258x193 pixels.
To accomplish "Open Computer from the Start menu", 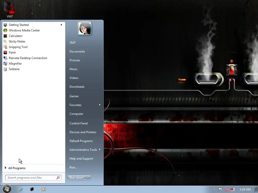I will point(76,114).
